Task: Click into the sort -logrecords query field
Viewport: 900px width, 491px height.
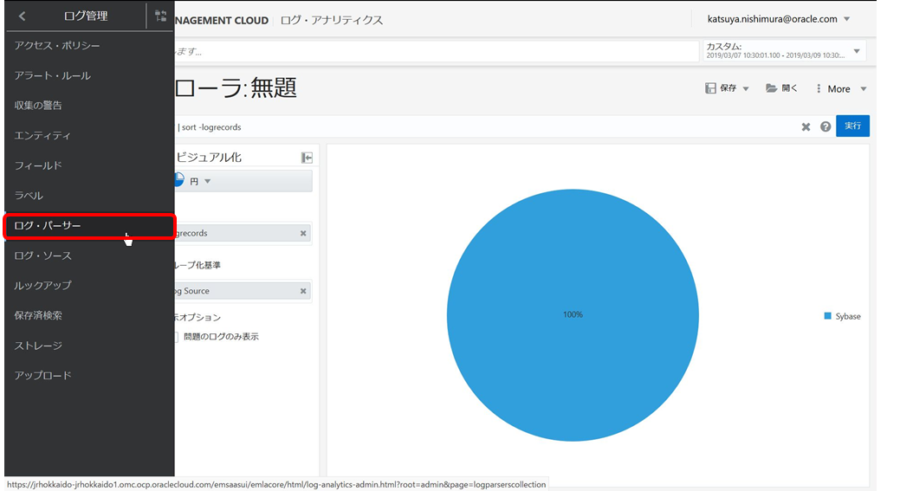Action: (485, 127)
